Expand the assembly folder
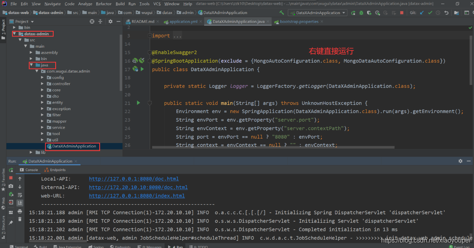The width and height of the screenshot is (474, 248). tap(31, 52)
